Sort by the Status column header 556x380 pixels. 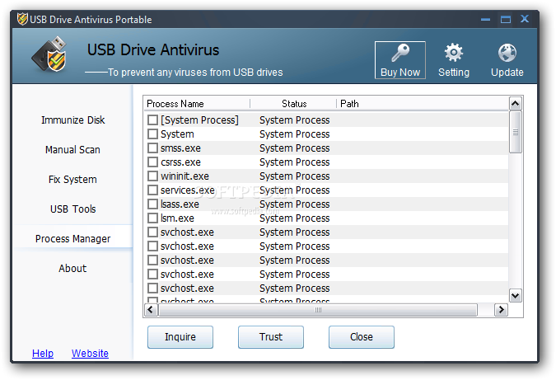[293, 104]
